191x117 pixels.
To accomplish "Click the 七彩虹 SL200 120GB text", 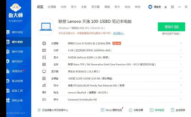I will (x=90, y=78).
